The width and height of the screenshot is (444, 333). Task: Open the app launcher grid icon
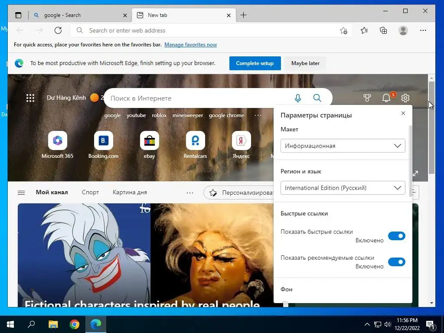[x=30, y=98]
